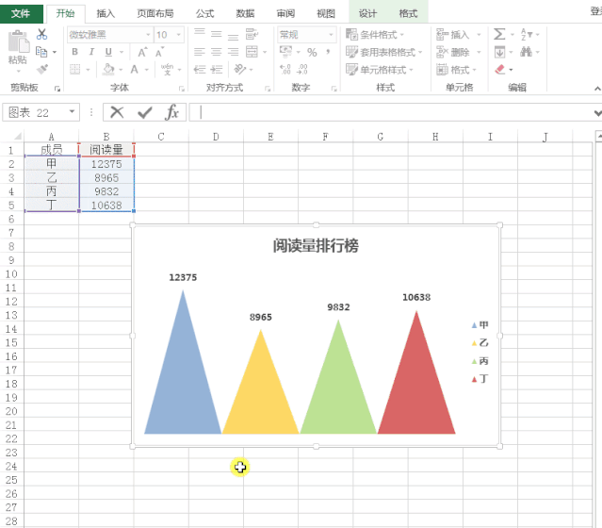Open Format as Table menu

[383, 52]
